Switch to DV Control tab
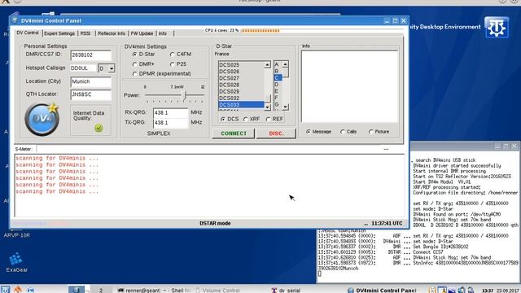Image resolution: width=521 pixels, height=293 pixels. [x=28, y=33]
